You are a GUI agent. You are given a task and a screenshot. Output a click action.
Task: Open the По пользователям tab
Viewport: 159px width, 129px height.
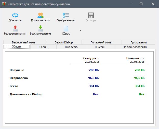point(135,47)
